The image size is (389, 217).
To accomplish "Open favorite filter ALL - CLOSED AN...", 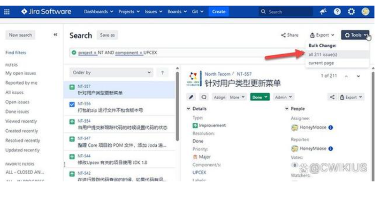I will pyautogui.click(x=24, y=172).
